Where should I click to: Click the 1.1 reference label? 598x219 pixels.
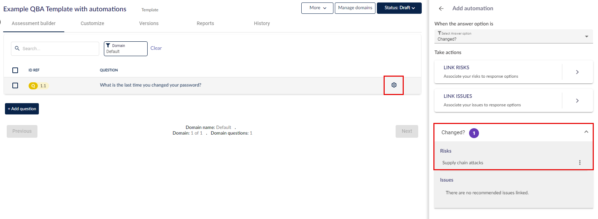pyautogui.click(x=43, y=86)
